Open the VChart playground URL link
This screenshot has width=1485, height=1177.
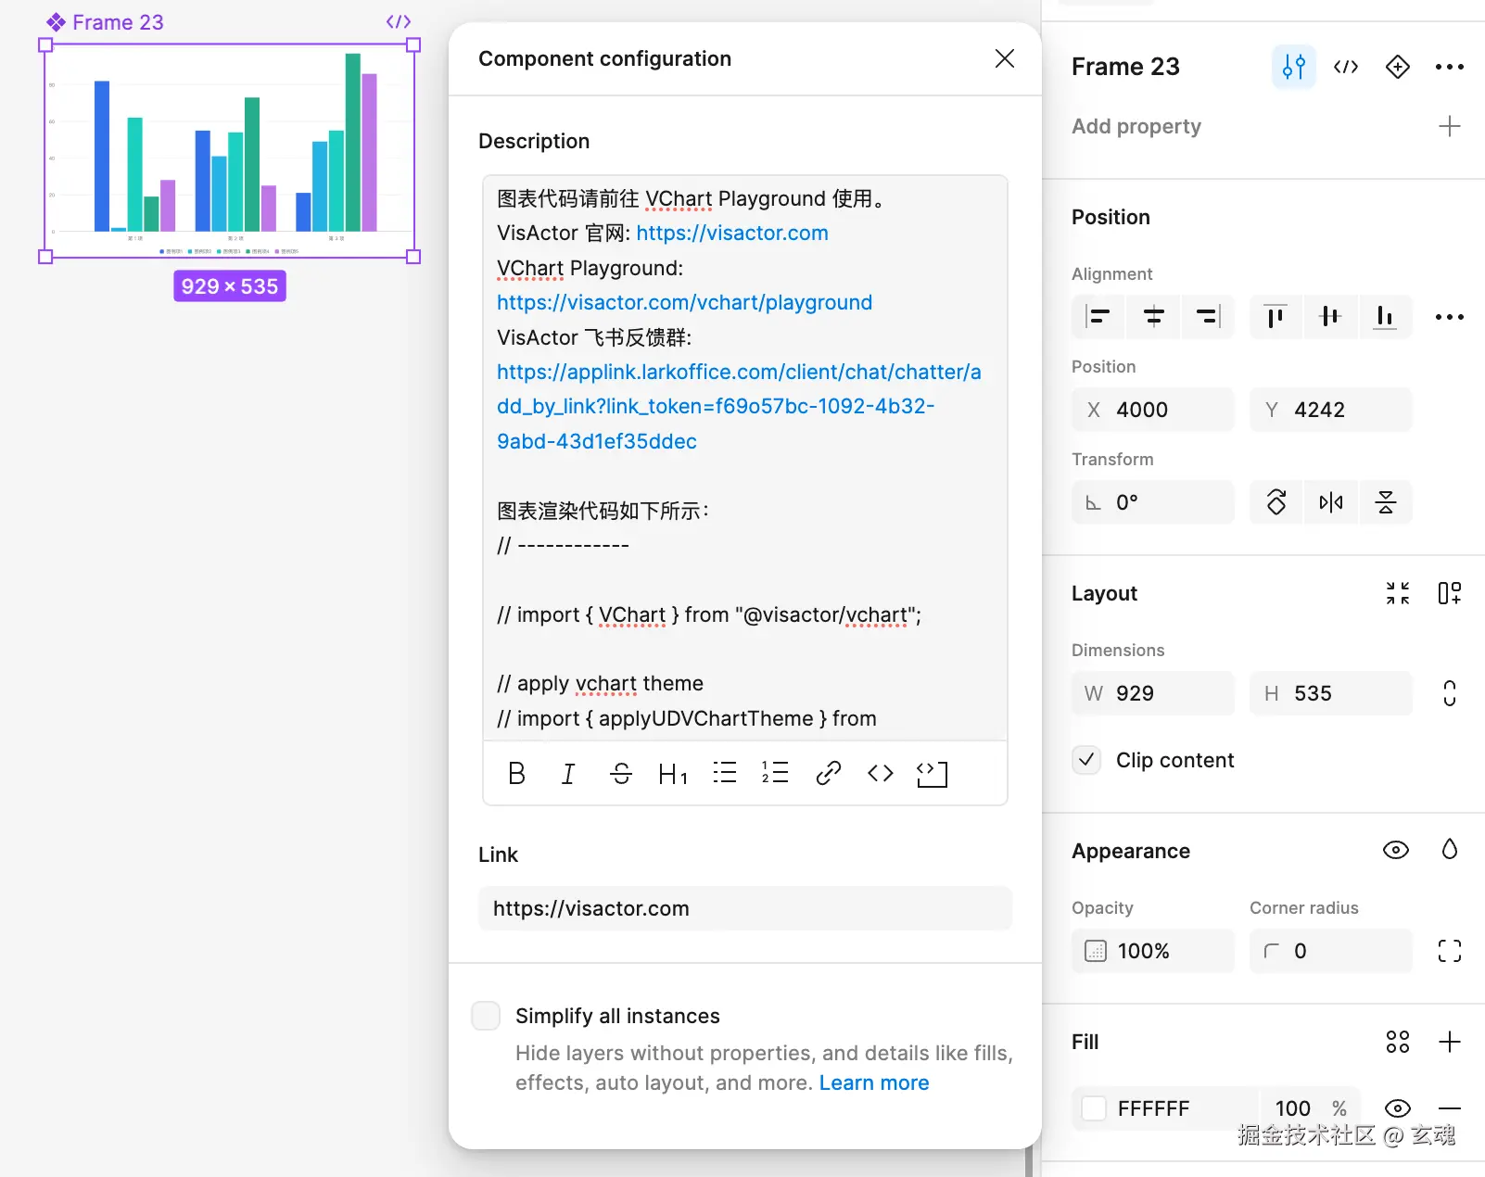684,302
